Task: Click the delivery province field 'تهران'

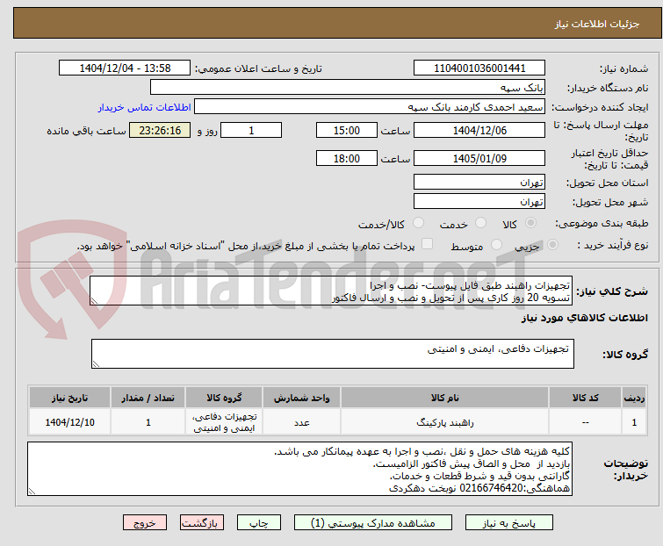Action: click(479, 182)
